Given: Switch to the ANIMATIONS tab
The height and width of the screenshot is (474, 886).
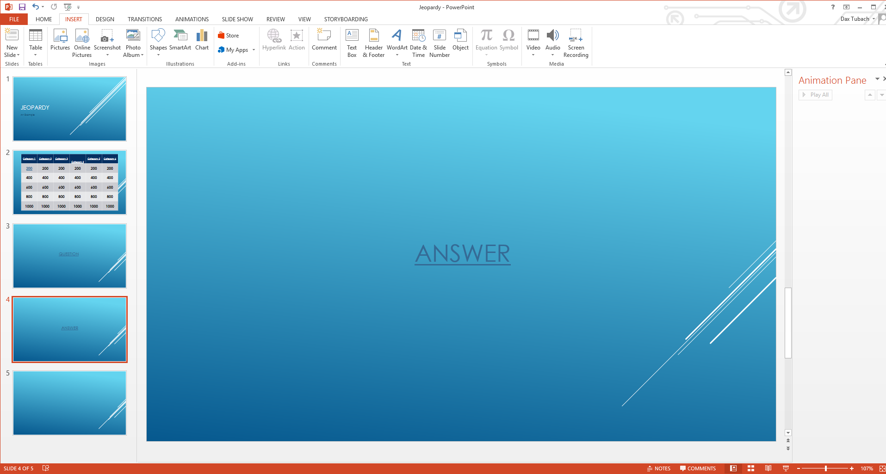Looking at the screenshot, I should (192, 19).
